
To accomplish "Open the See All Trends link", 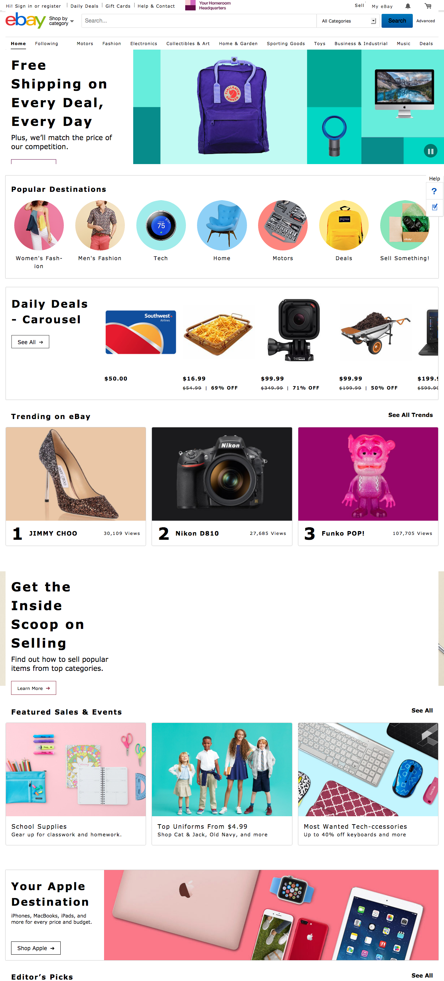I will [x=410, y=415].
